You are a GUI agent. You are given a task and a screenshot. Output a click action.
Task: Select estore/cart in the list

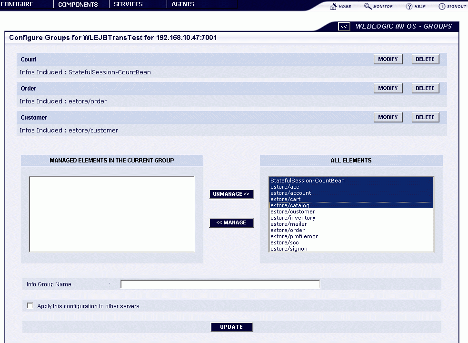[351, 199]
